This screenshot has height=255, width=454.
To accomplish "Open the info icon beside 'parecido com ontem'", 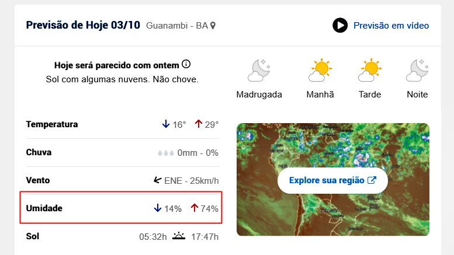I will click(x=186, y=64).
